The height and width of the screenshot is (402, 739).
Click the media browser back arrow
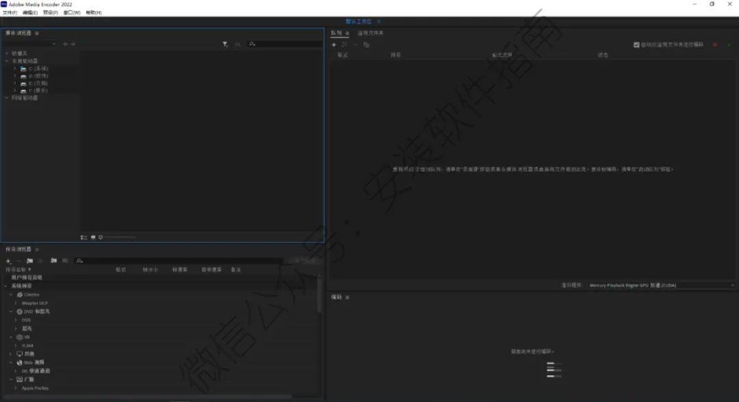(66, 44)
